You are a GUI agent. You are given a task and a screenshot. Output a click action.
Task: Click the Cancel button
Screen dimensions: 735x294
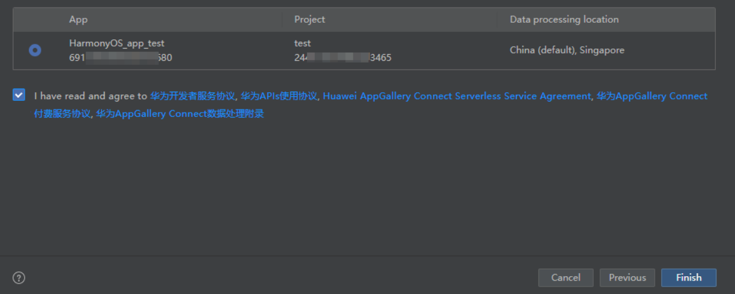pyautogui.click(x=566, y=277)
